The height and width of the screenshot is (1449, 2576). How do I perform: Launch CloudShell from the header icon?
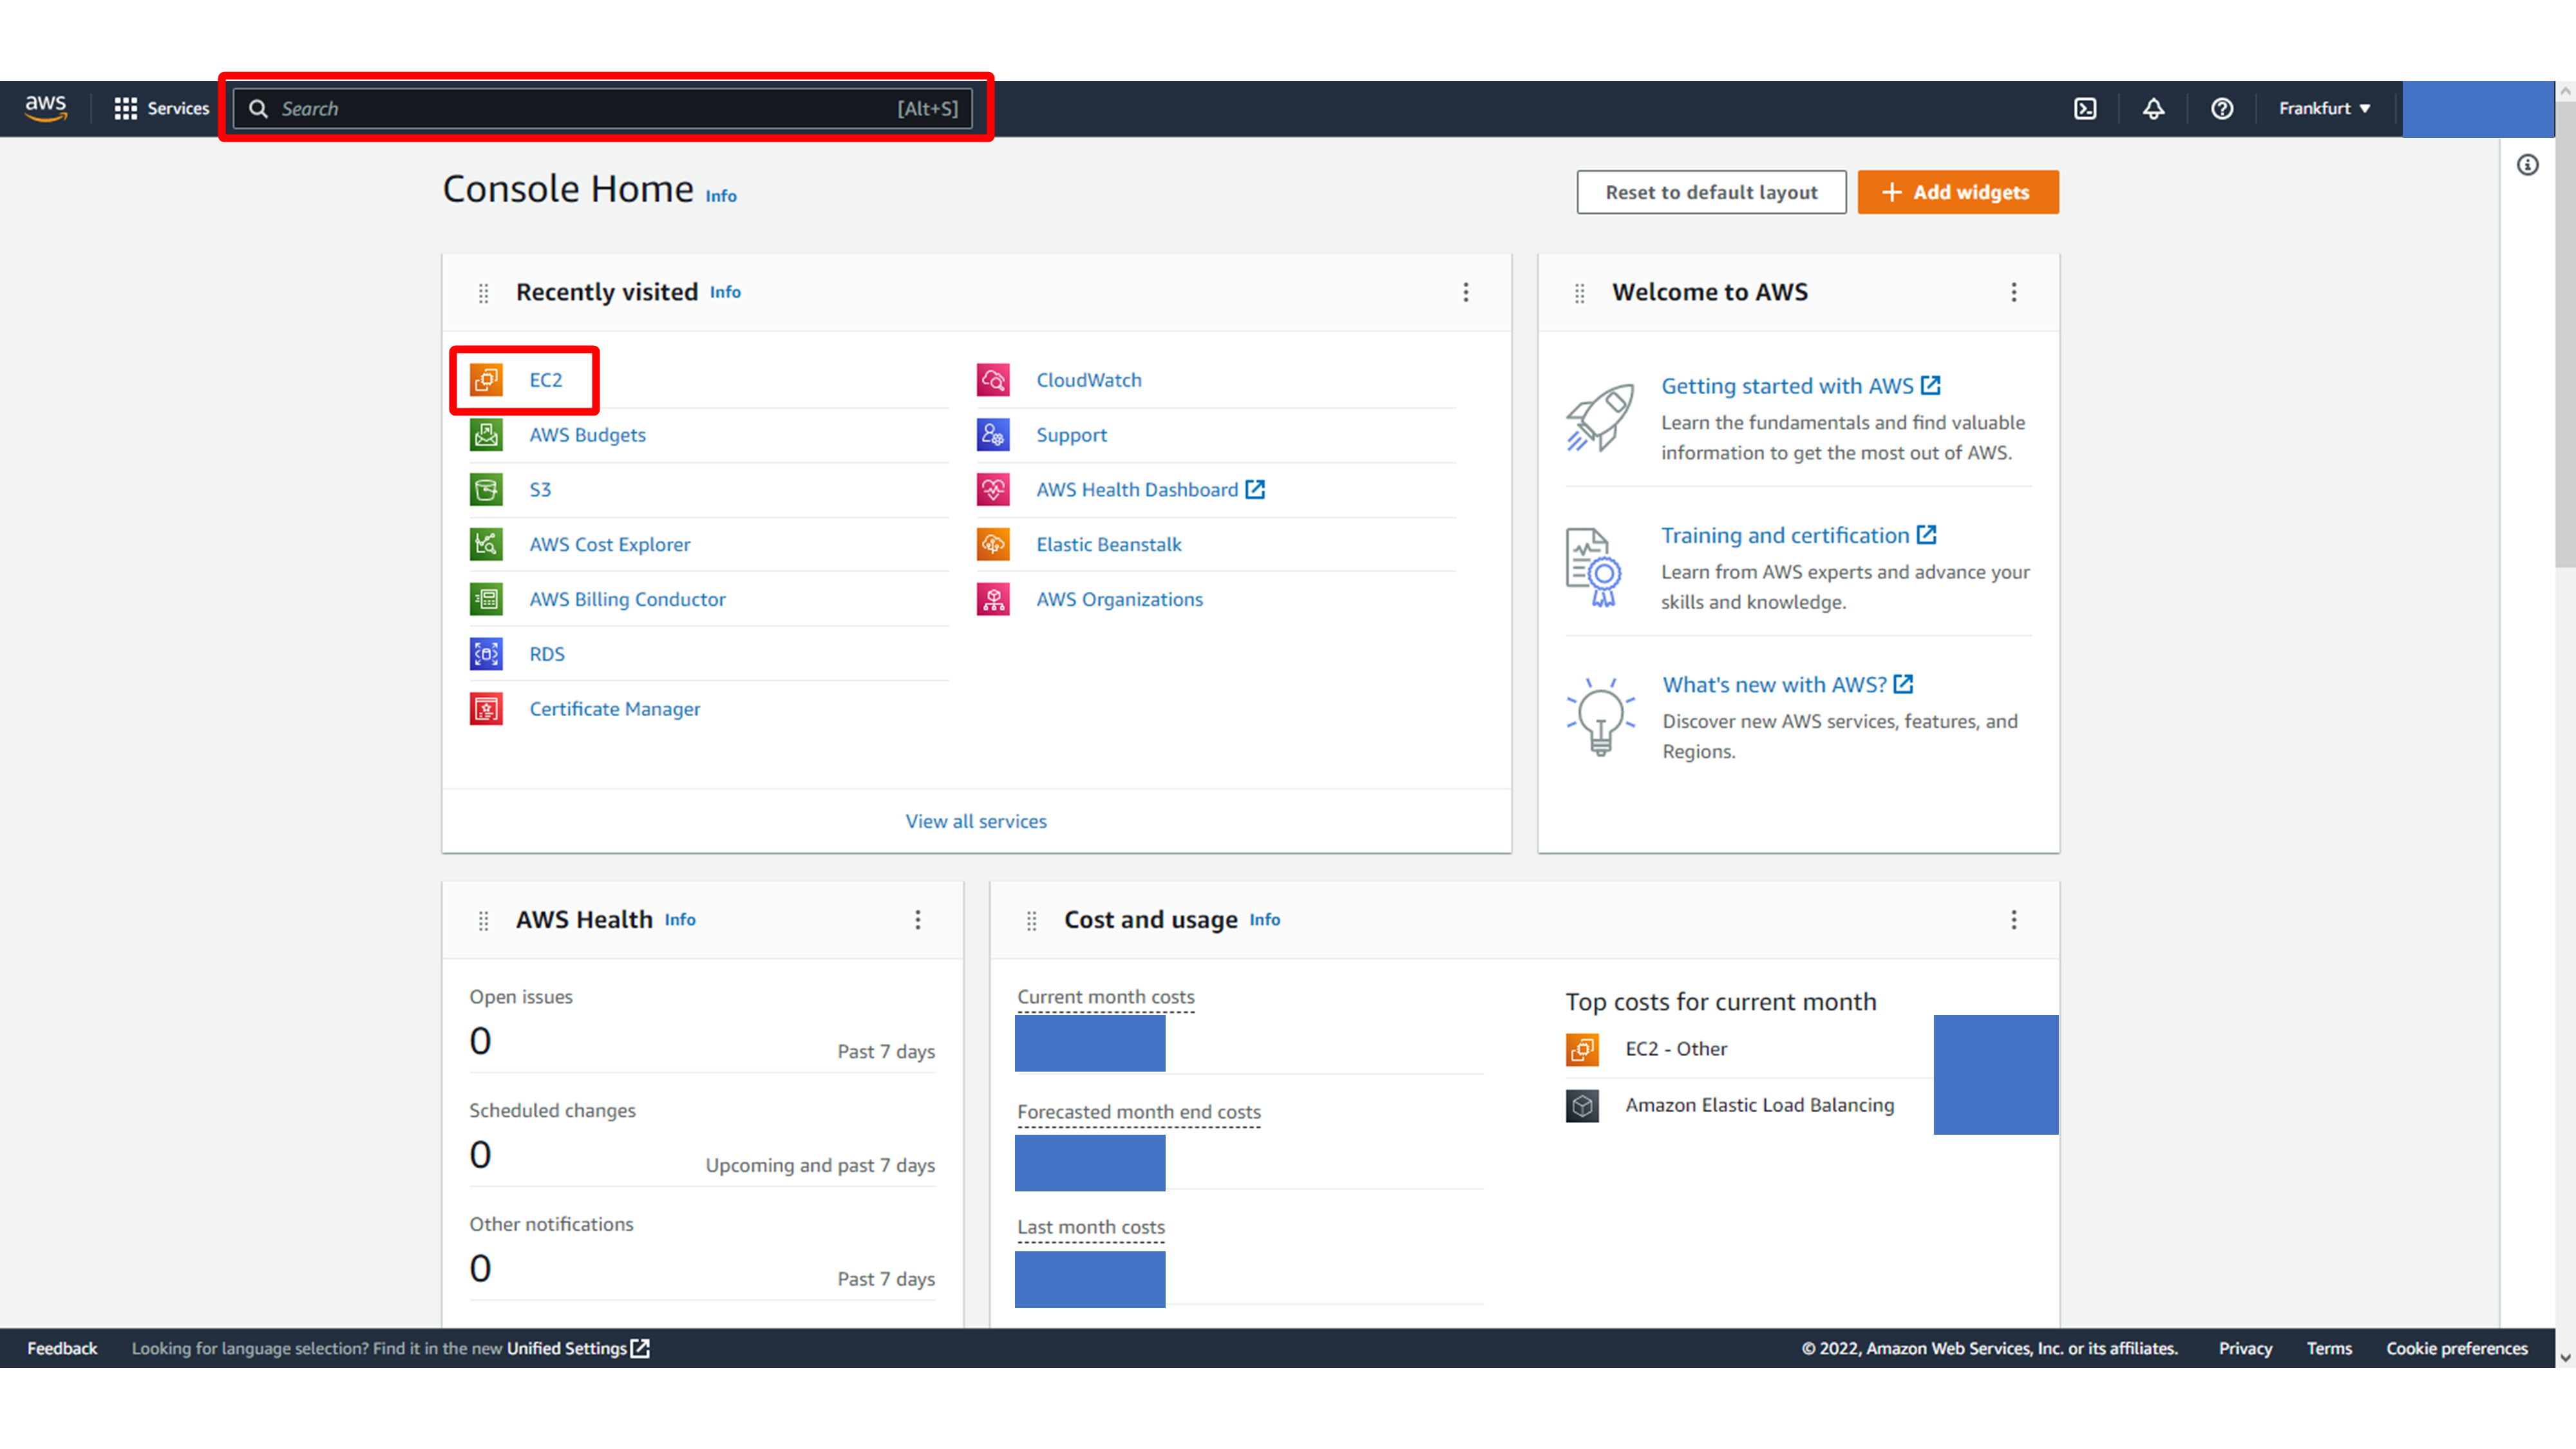(2085, 108)
